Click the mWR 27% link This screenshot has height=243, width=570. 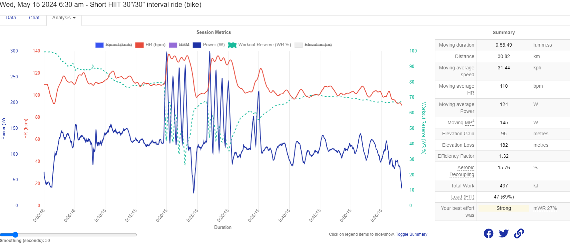pyautogui.click(x=545, y=208)
